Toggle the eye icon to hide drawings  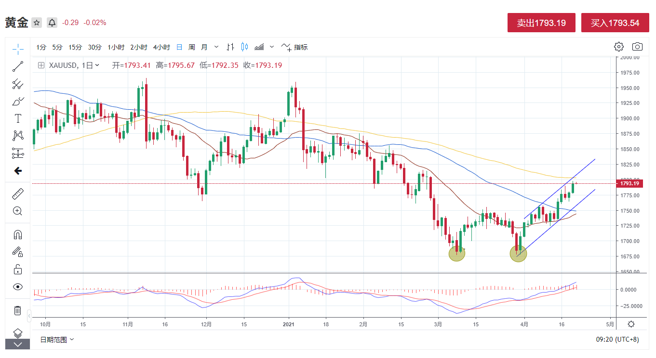click(x=18, y=287)
